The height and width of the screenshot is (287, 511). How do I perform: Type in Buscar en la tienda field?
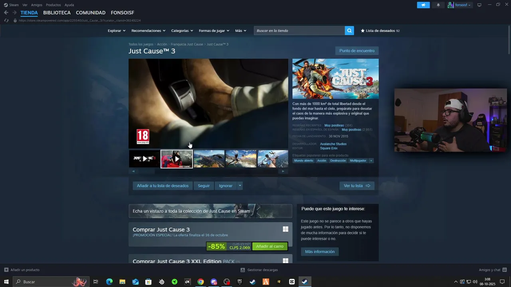(x=299, y=31)
